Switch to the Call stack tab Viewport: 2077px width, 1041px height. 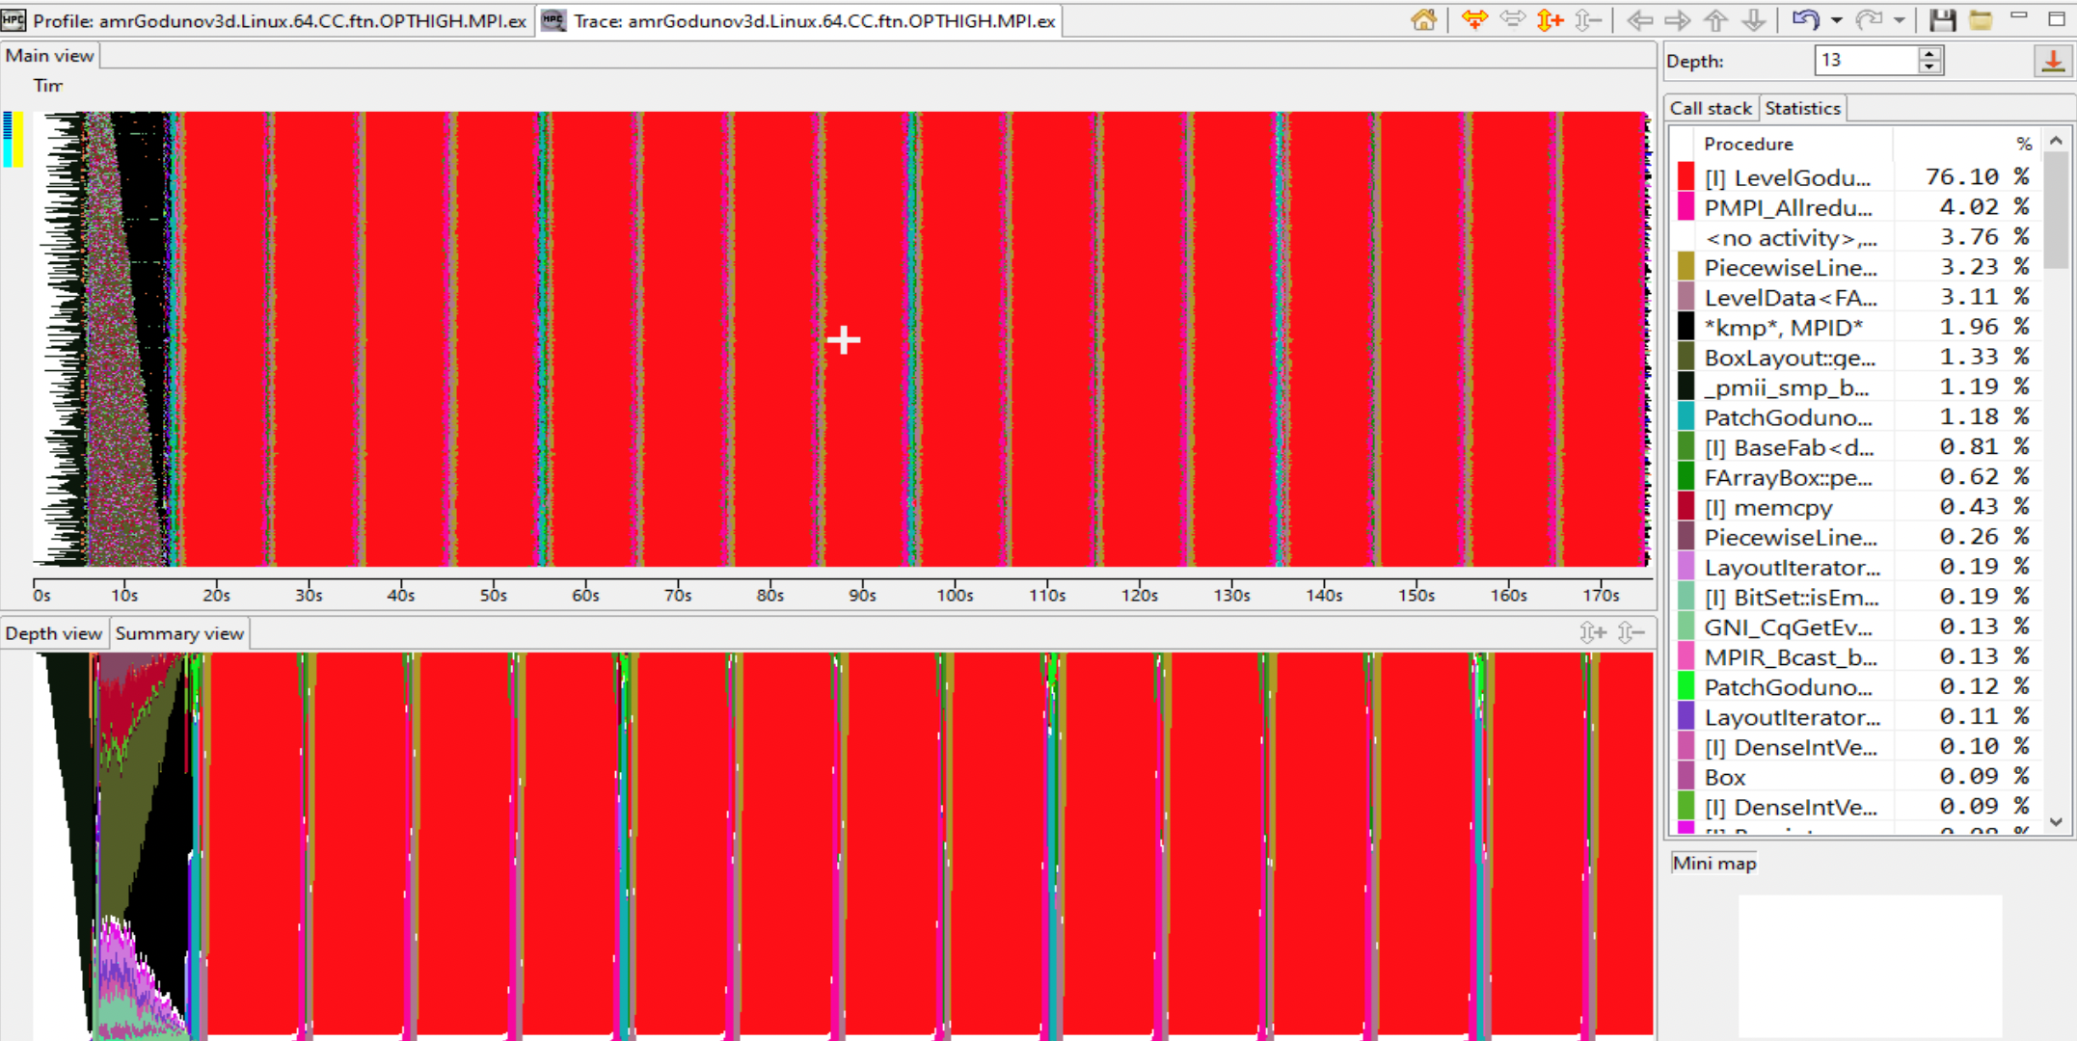tap(1710, 108)
